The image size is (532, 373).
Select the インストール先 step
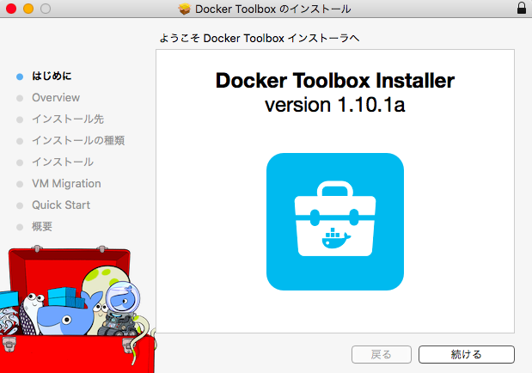[x=68, y=119]
